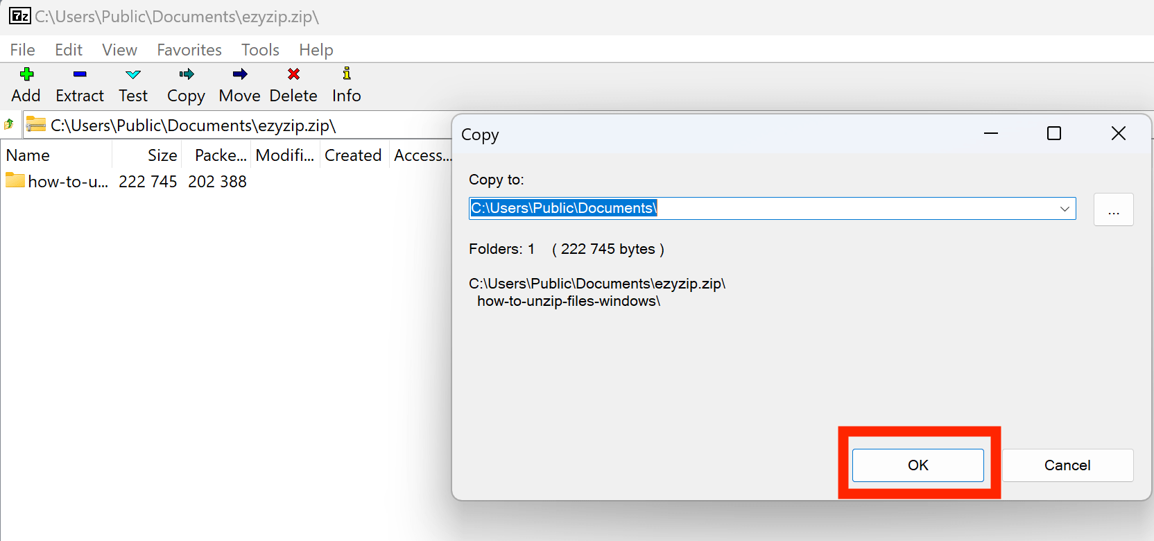Click Cancel in the Copy dialog

(1068, 465)
